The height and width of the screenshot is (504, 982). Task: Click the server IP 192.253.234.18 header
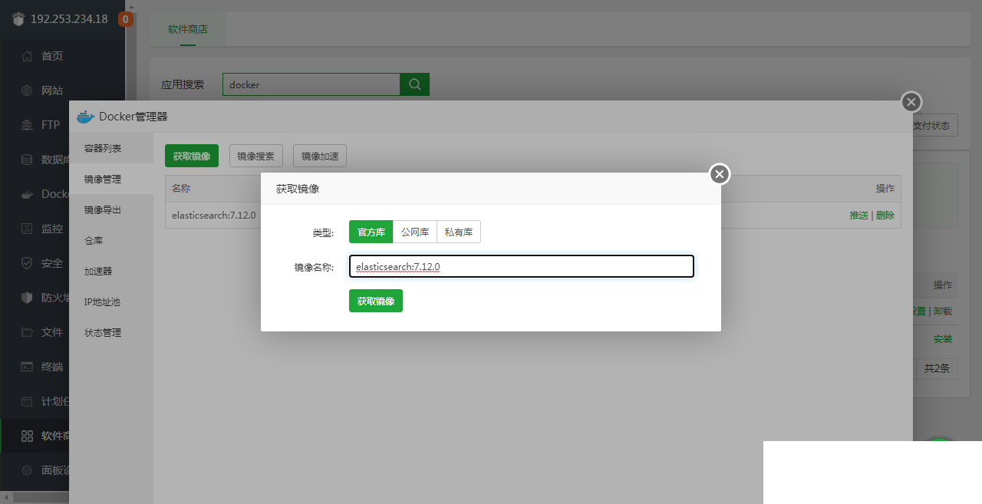(x=69, y=19)
